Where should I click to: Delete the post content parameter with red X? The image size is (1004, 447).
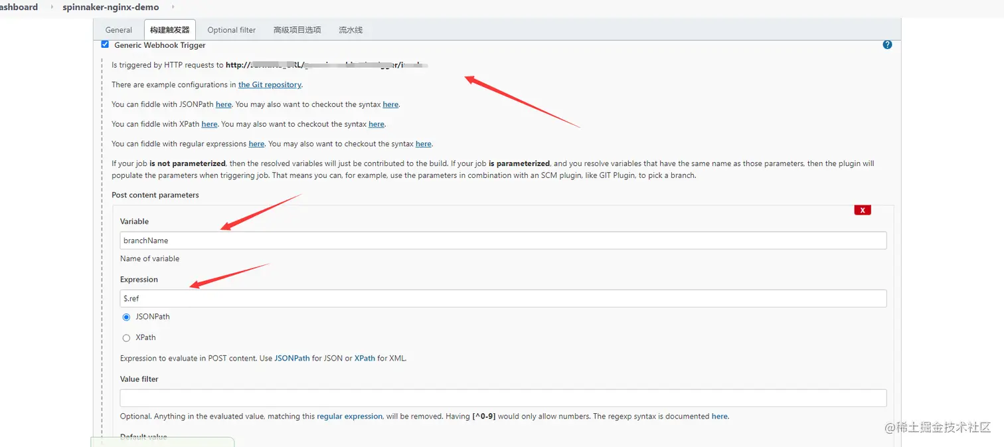click(x=863, y=210)
